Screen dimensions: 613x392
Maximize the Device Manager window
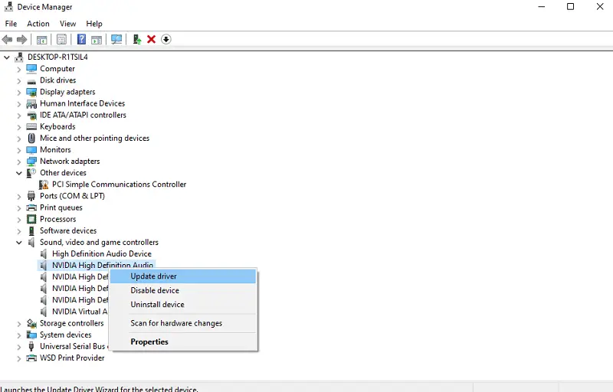click(570, 7)
